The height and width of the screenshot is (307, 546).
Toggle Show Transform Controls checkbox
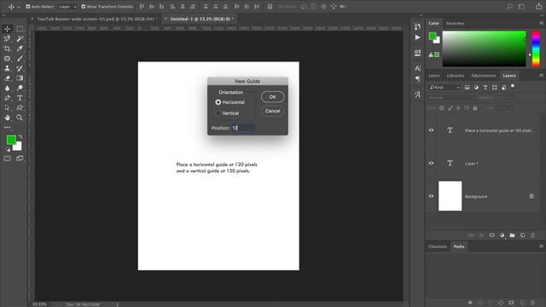coord(84,7)
